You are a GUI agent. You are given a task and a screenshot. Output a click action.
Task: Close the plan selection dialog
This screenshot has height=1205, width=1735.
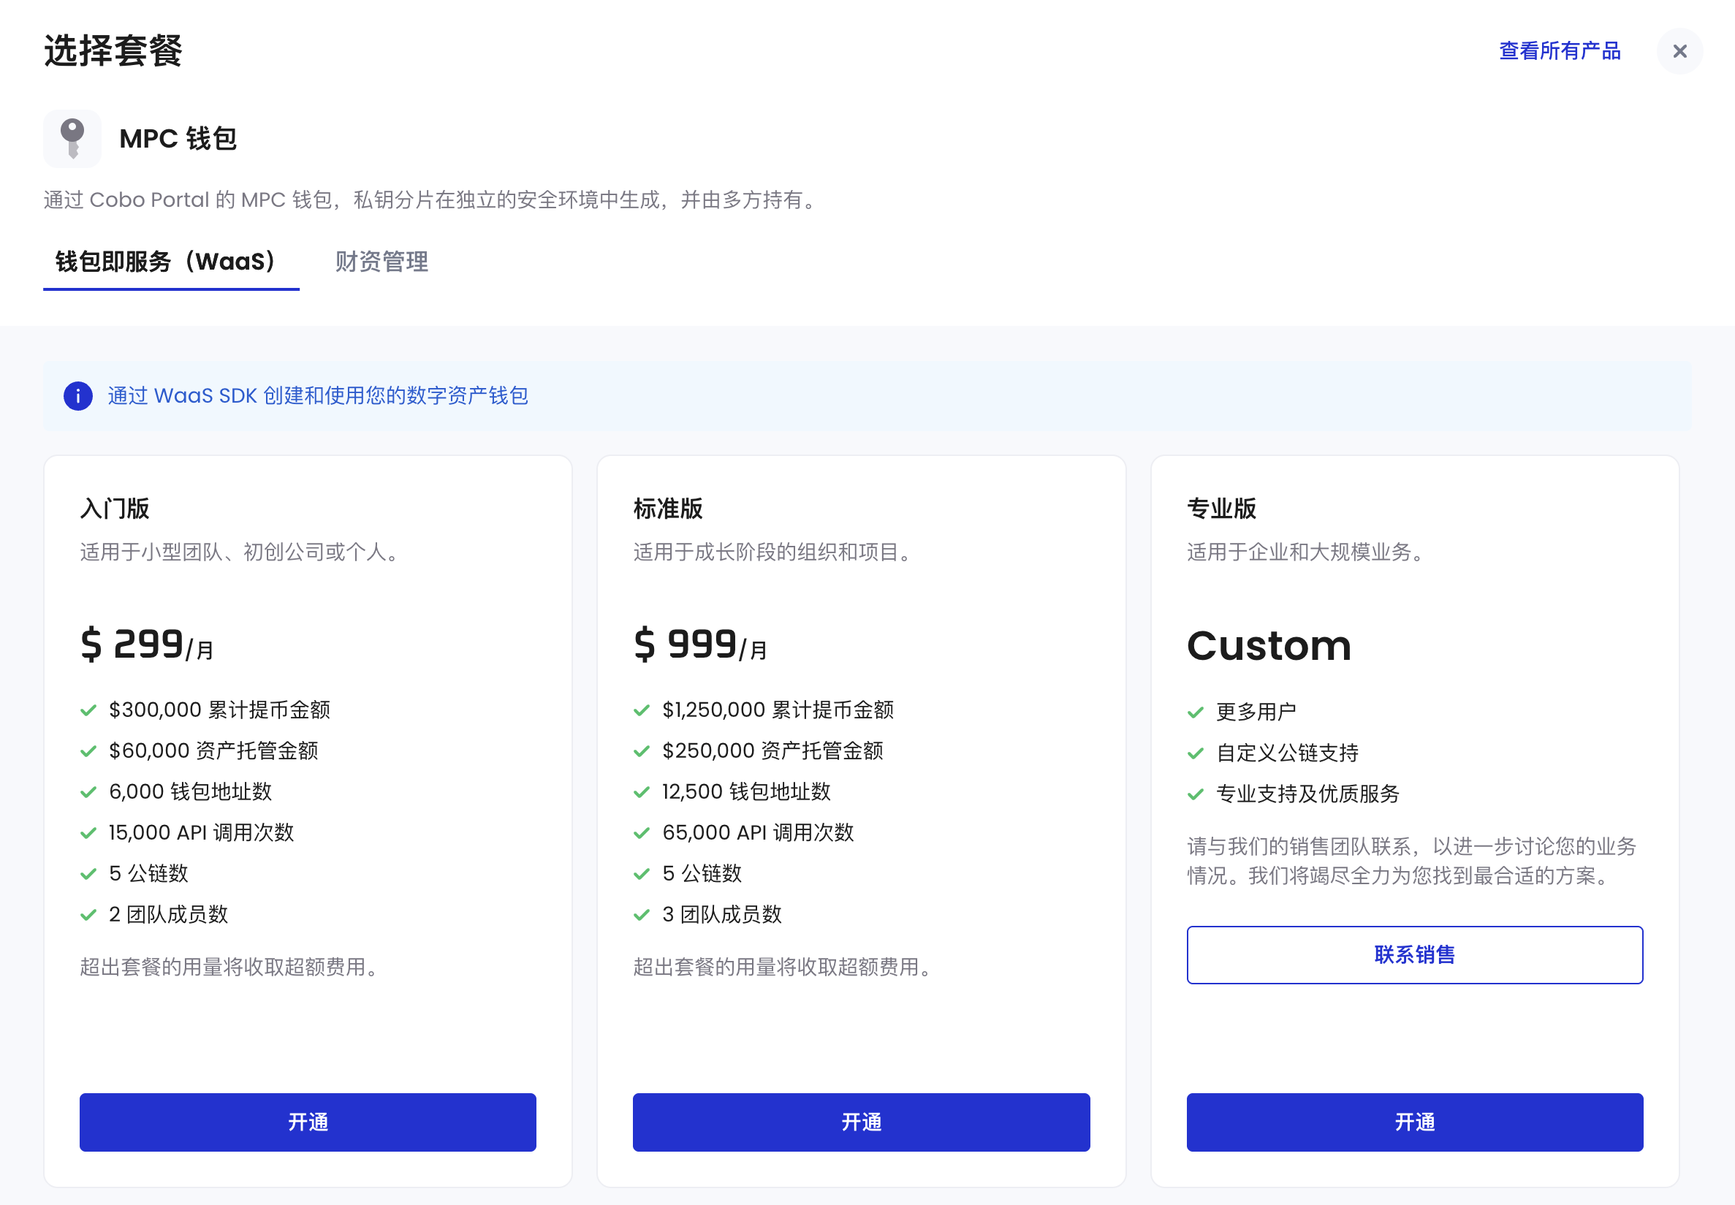pos(1679,51)
